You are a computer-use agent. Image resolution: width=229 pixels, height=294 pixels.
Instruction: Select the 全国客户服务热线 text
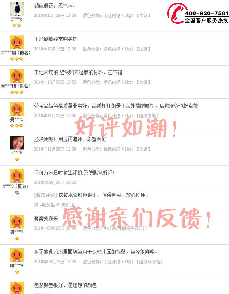point(206,20)
